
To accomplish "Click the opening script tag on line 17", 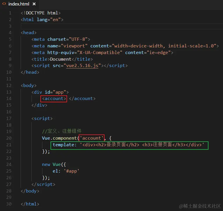I will tap(42, 119).
